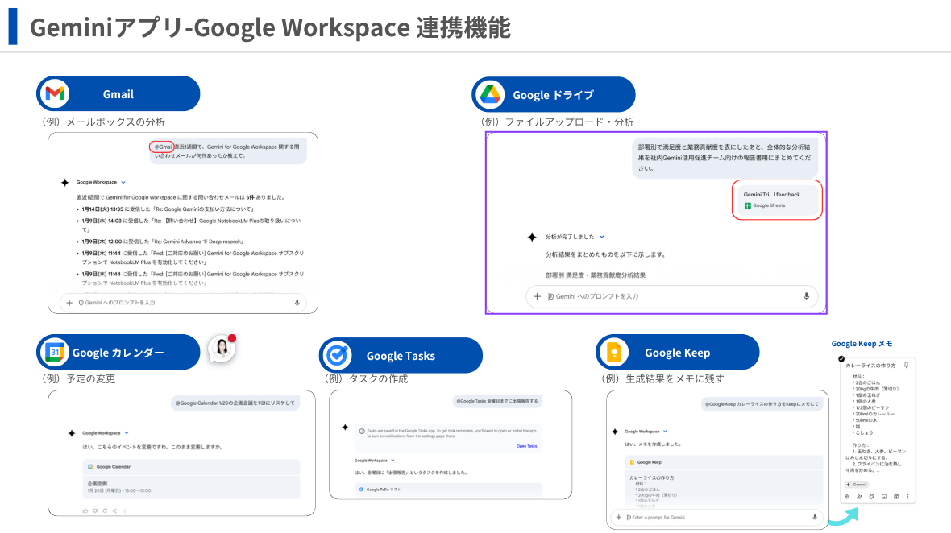Expand Google Workspace chevron in Gmail example
Viewport: 951px width, 533px height.
pyautogui.click(x=123, y=182)
